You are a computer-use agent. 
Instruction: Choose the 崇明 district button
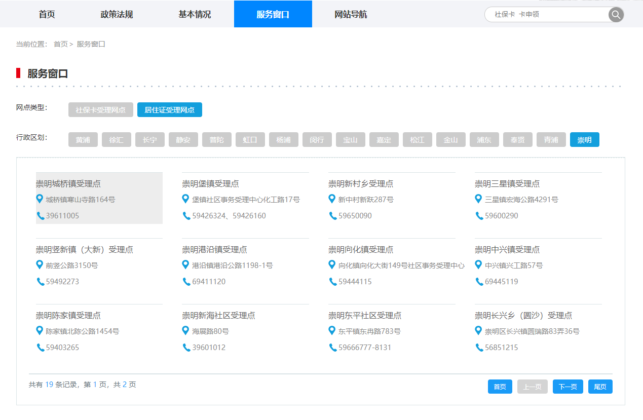585,140
